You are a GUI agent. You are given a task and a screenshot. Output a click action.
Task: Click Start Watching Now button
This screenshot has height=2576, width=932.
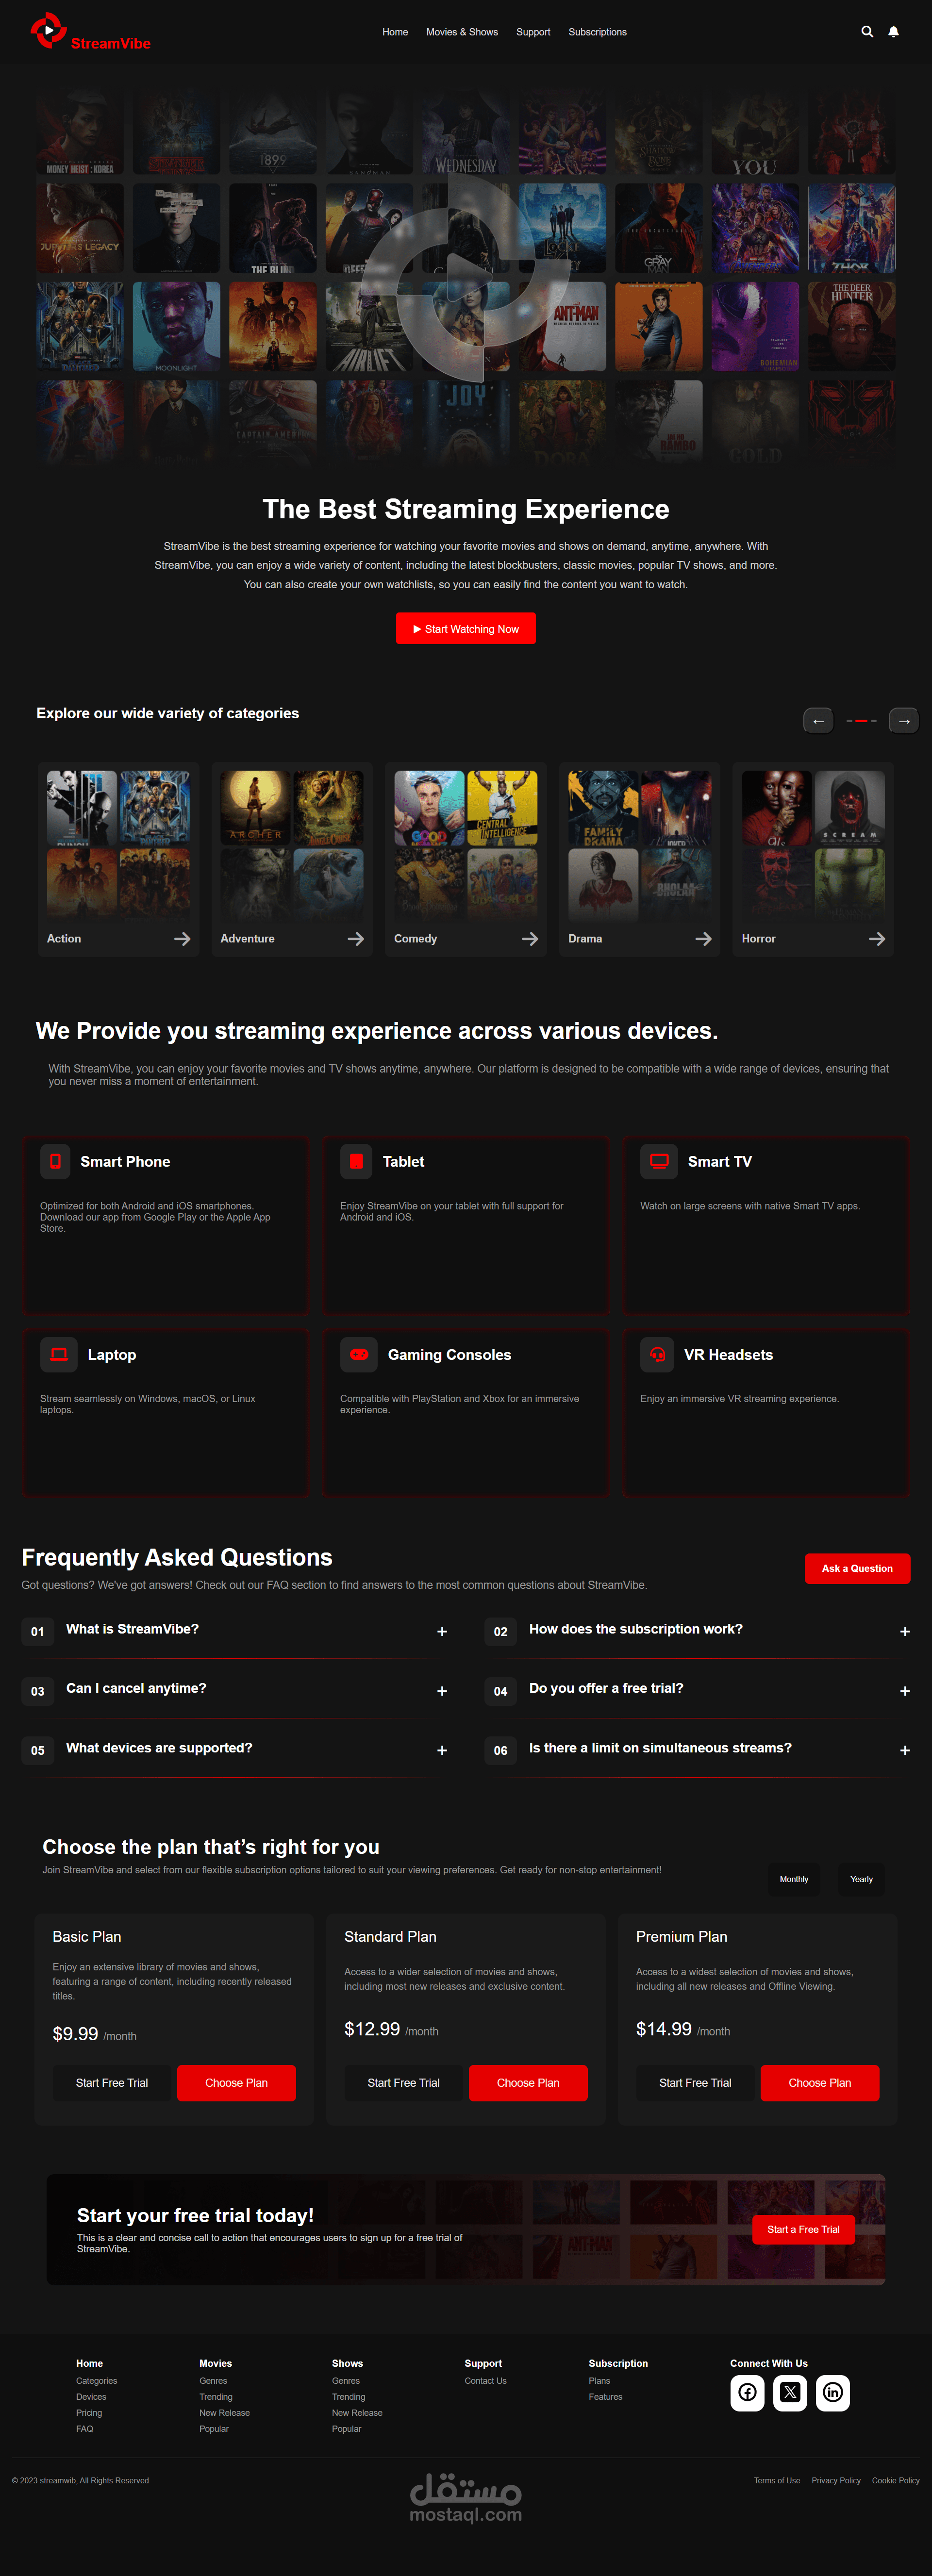[466, 629]
